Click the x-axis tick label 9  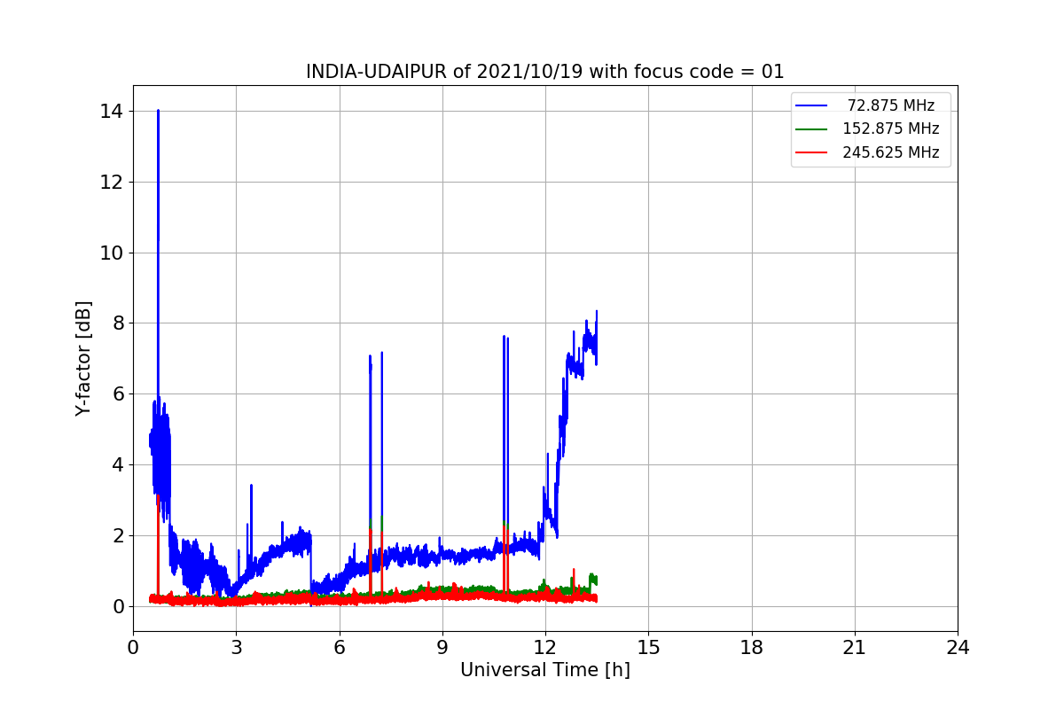pyautogui.click(x=442, y=648)
